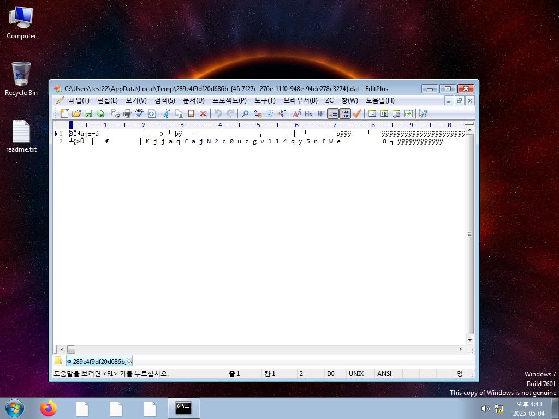Open the 문서(D) menu

tap(194, 100)
